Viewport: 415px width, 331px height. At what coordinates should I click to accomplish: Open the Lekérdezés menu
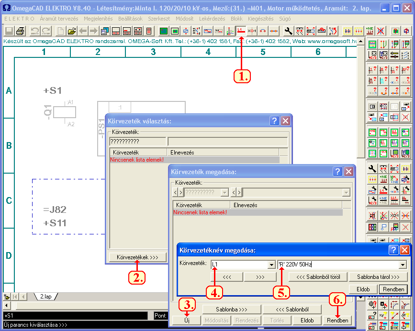212,19
